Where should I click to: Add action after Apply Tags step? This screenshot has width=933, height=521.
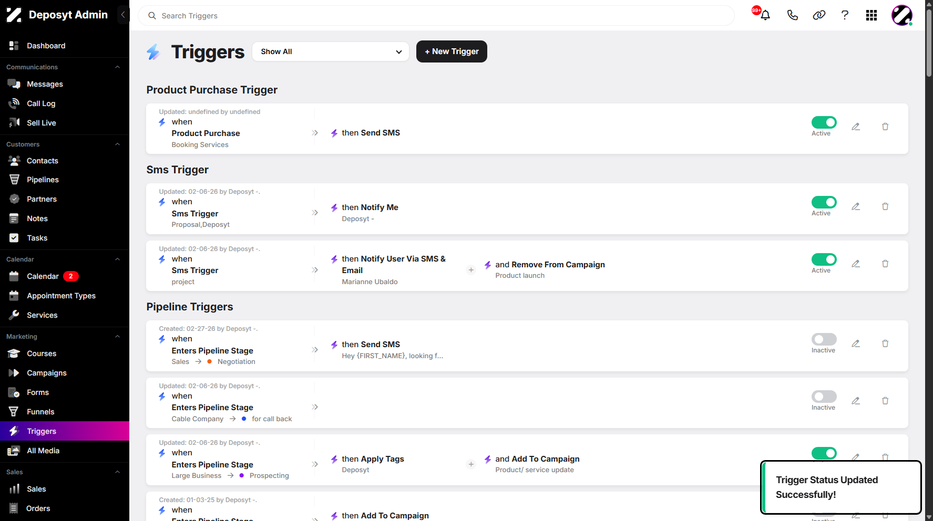(x=471, y=464)
